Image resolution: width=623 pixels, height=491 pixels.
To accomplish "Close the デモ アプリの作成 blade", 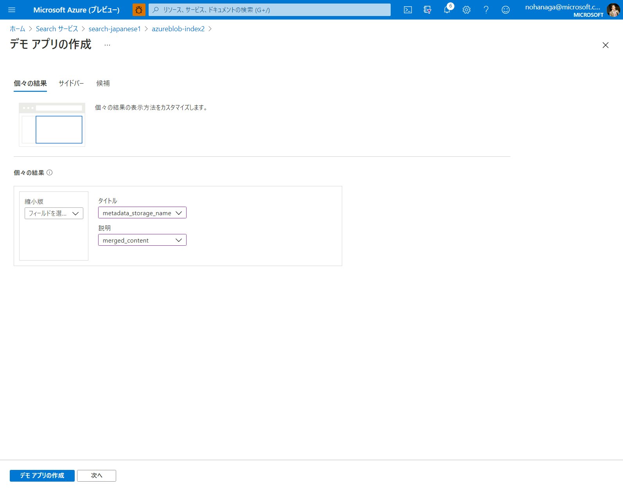I will pos(605,45).
